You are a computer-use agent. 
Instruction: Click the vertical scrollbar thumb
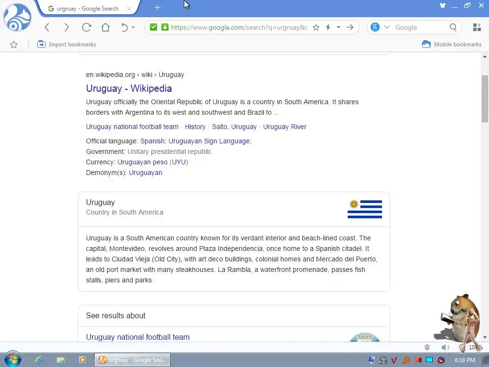(x=485, y=98)
